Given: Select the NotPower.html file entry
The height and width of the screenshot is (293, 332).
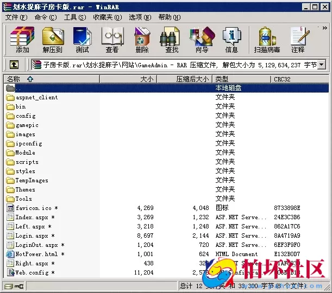Looking at the screenshot, I should pyautogui.click(x=36, y=254).
